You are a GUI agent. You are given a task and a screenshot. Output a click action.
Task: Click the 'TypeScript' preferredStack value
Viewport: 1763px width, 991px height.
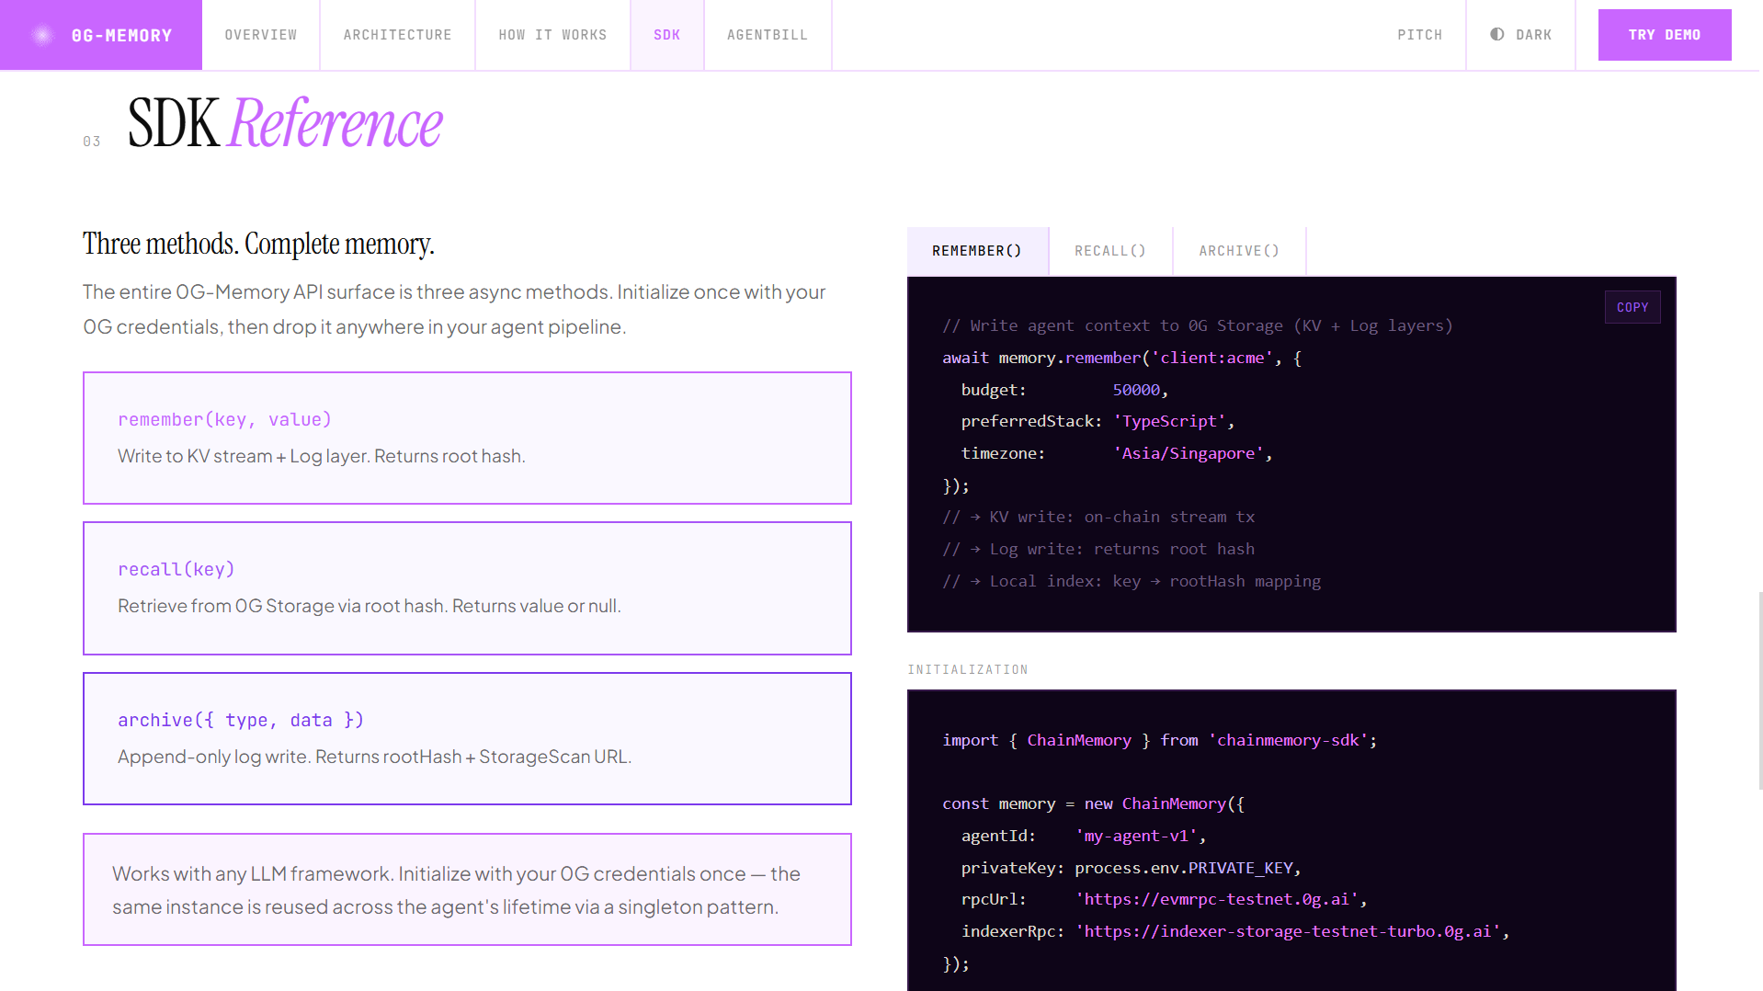[1169, 421]
